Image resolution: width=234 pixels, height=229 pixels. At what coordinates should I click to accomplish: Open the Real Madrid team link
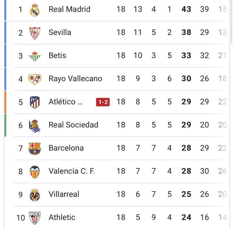tap(70, 9)
